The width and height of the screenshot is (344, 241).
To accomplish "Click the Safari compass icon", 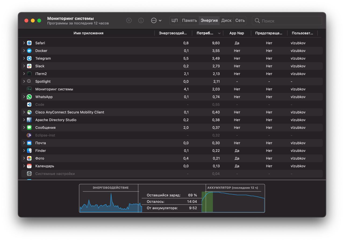I will click(x=29, y=43).
